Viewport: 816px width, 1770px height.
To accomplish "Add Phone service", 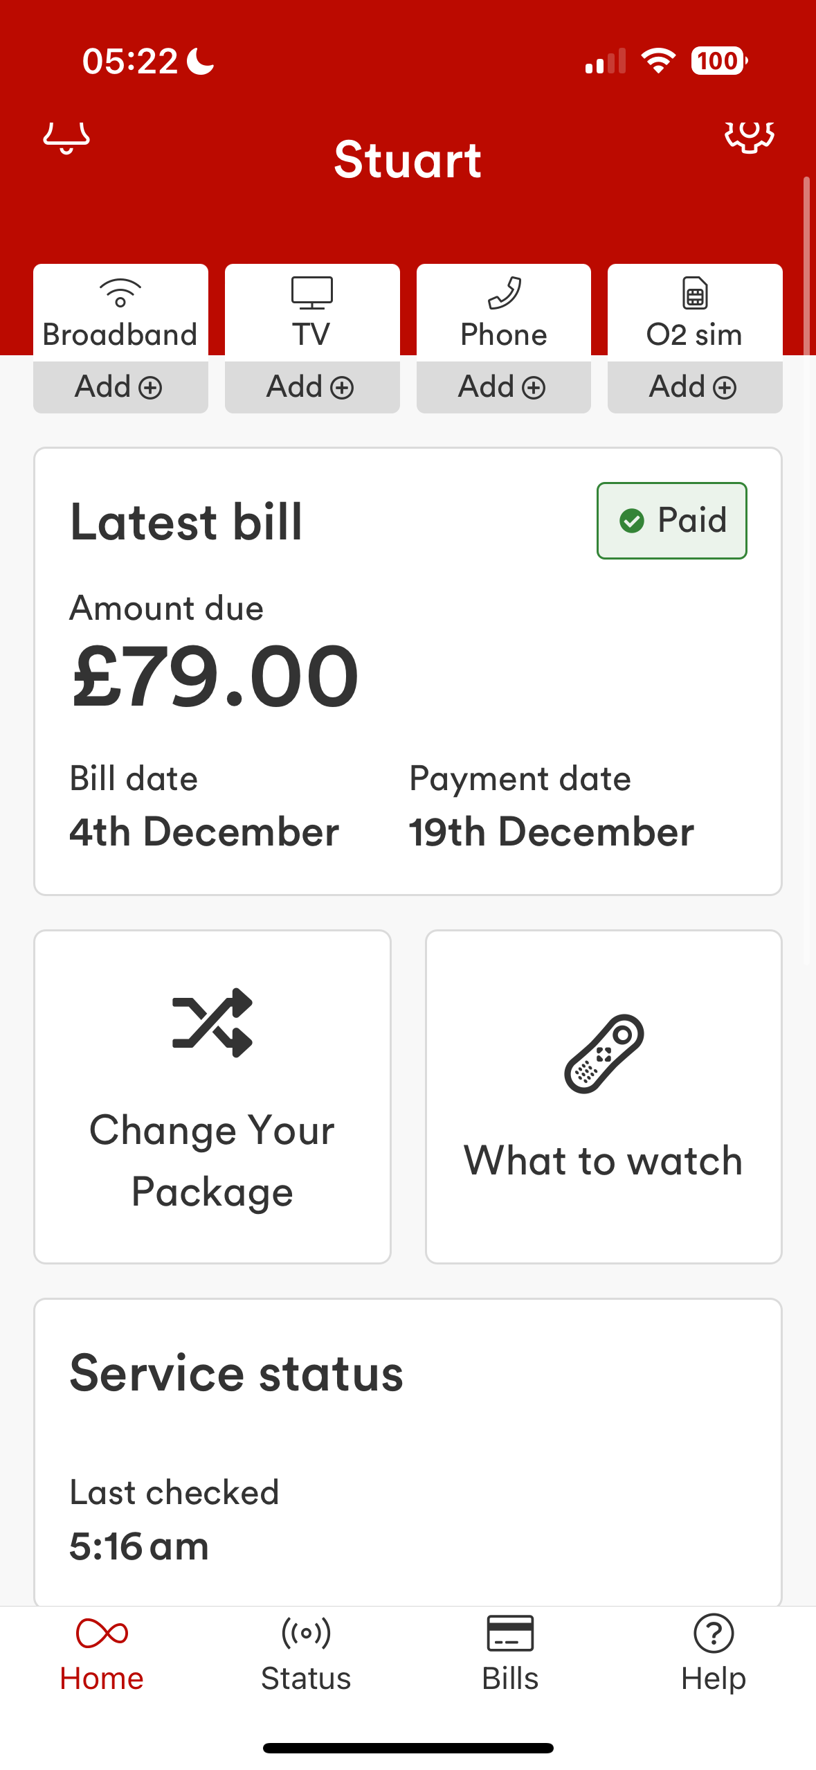I will pyautogui.click(x=504, y=387).
